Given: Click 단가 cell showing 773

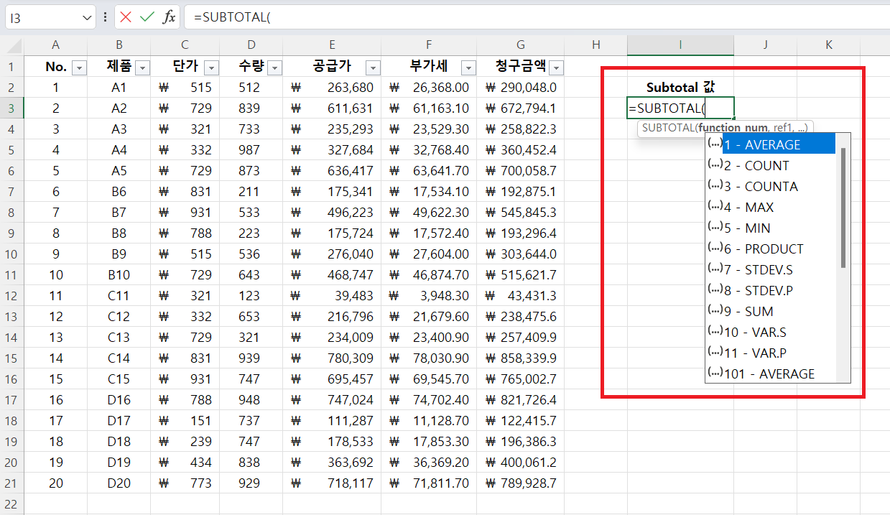Looking at the screenshot, I should (x=185, y=483).
